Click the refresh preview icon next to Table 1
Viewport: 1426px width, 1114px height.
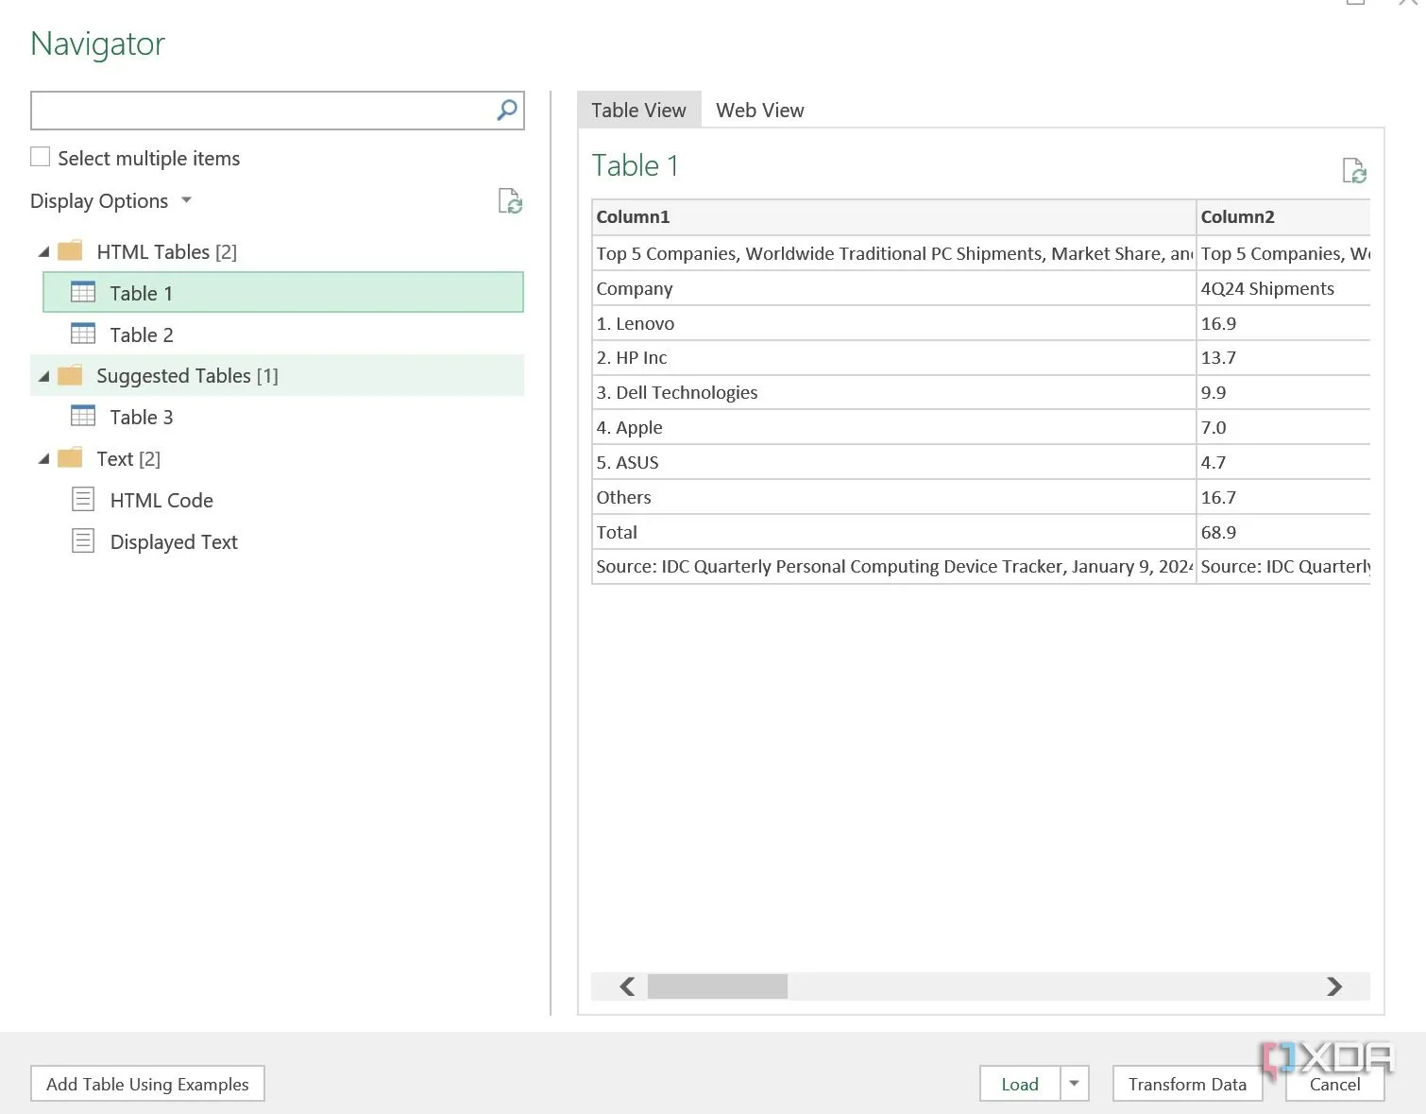pyautogui.click(x=1353, y=171)
